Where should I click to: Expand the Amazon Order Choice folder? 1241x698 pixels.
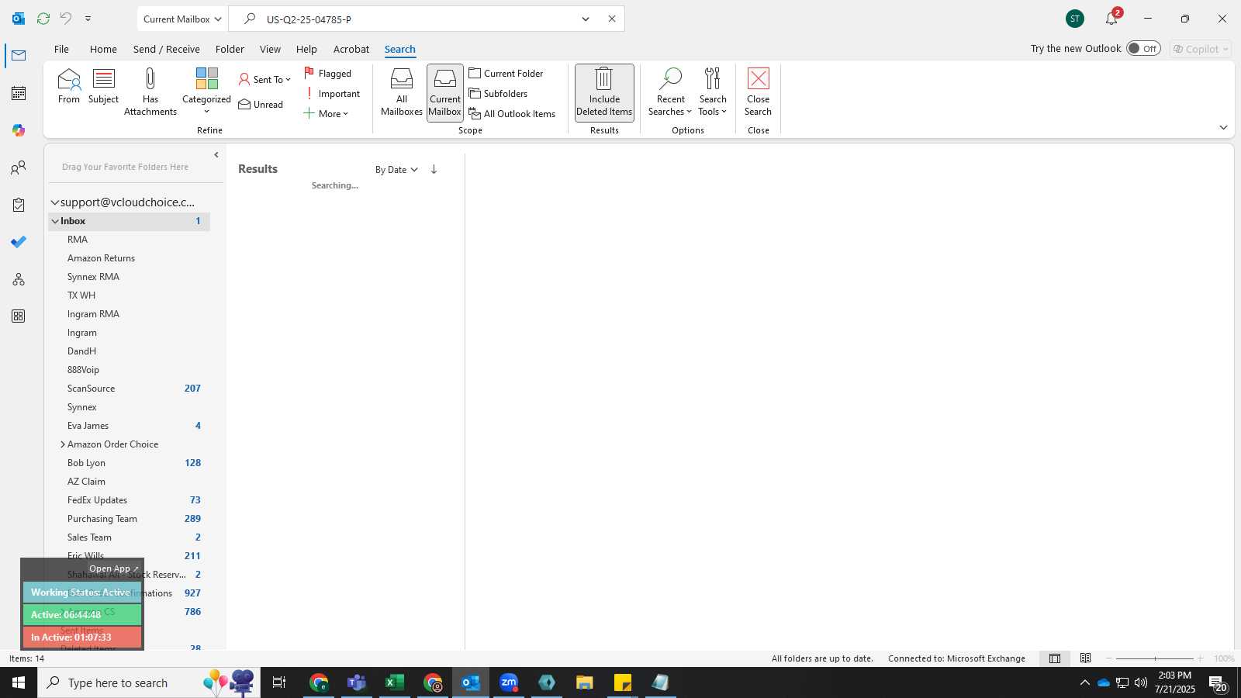[x=63, y=444]
